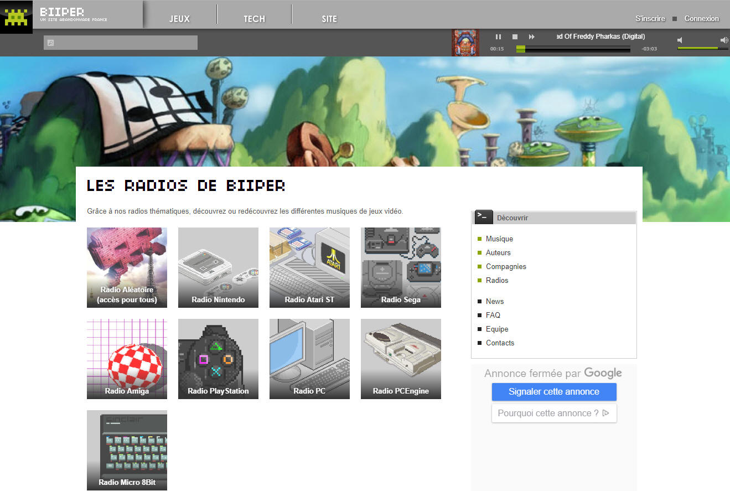Open Radio Sega tile
The width and height of the screenshot is (730, 491).
(401, 267)
